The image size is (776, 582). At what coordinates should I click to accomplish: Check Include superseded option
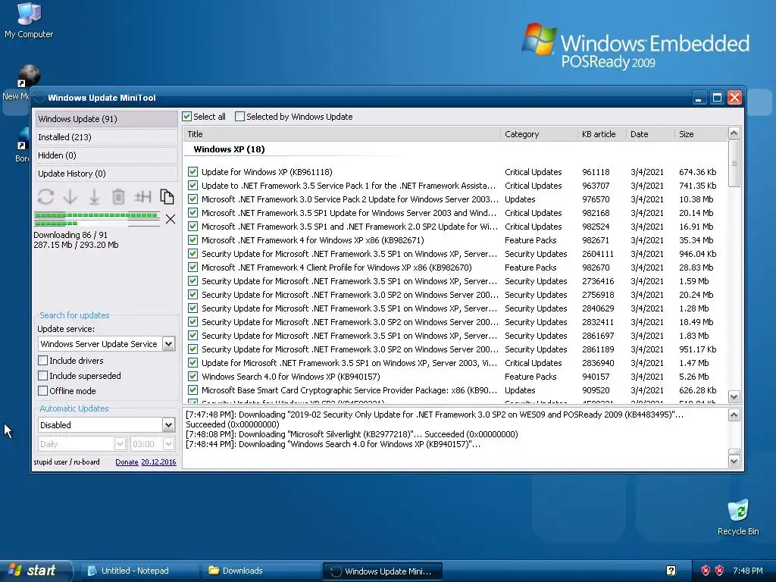[43, 376]
